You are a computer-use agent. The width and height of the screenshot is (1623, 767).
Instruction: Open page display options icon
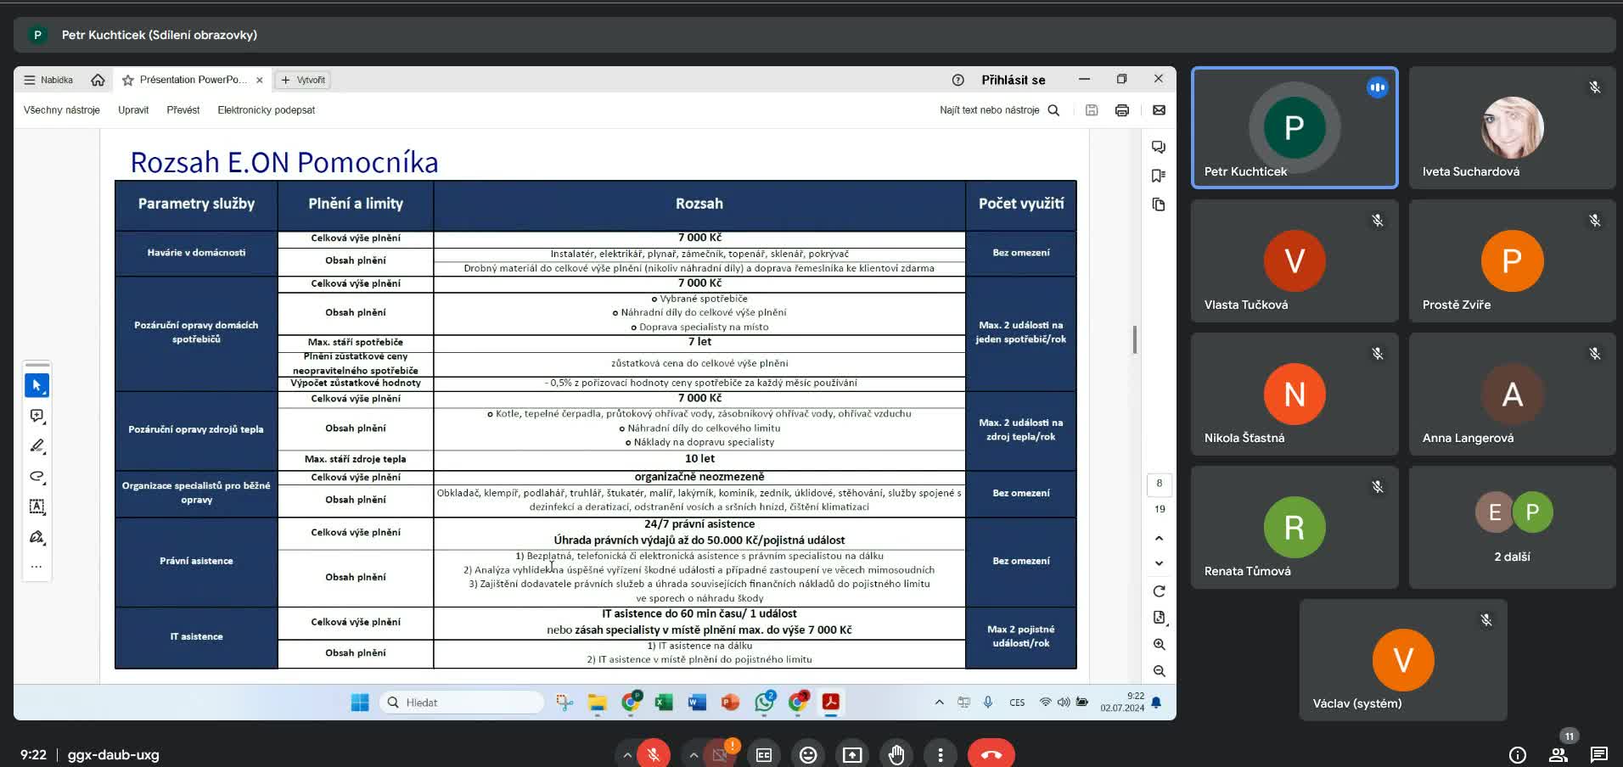point(1159,618)
